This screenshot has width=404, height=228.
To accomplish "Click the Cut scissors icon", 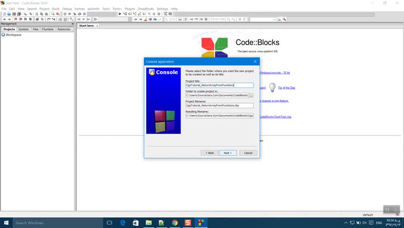I will point(37,14).
